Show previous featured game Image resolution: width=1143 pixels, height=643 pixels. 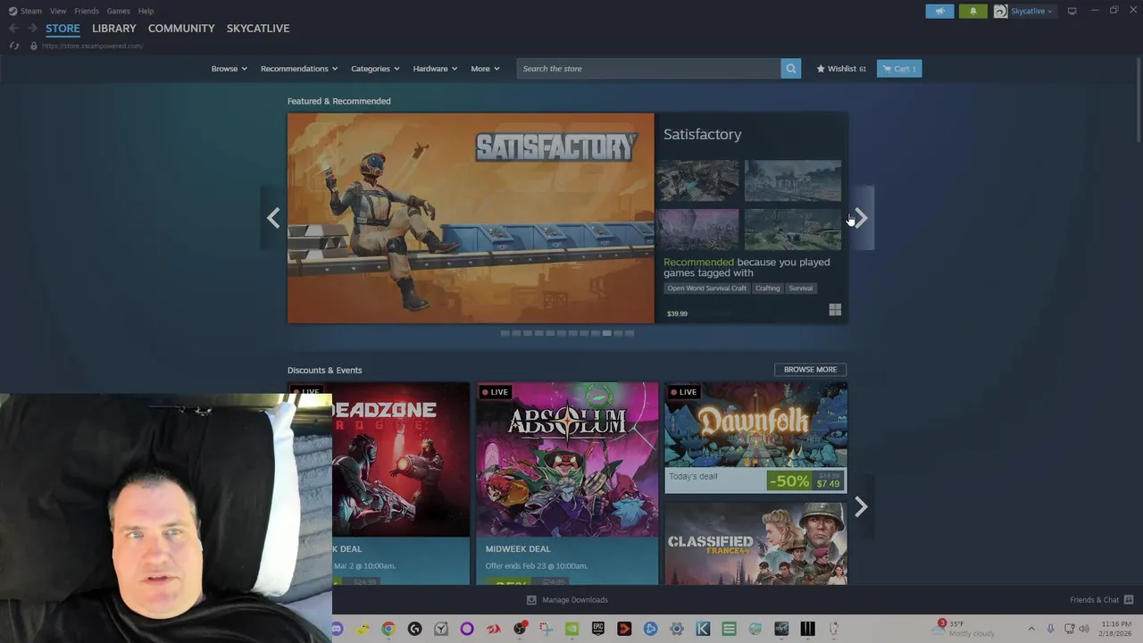[x=273, y=218]
